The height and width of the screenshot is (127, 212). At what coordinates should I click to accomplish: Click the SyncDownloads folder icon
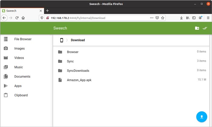(60, 71)
